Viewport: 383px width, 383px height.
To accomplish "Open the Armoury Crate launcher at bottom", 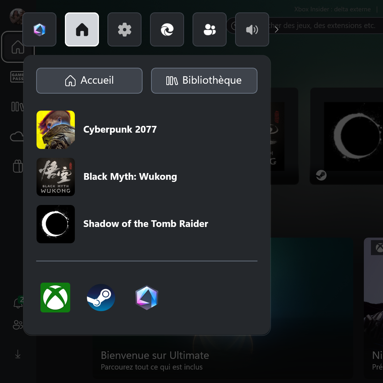I will tap(146, 298).
